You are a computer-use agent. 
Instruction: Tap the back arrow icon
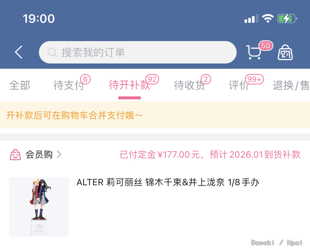click(x=19, y=52)
